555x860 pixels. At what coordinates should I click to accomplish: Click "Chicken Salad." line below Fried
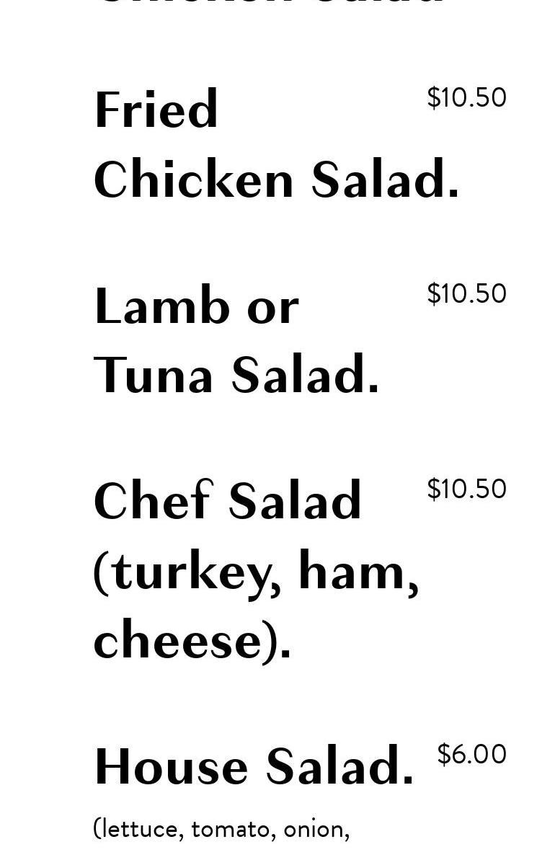click(276, 179)
